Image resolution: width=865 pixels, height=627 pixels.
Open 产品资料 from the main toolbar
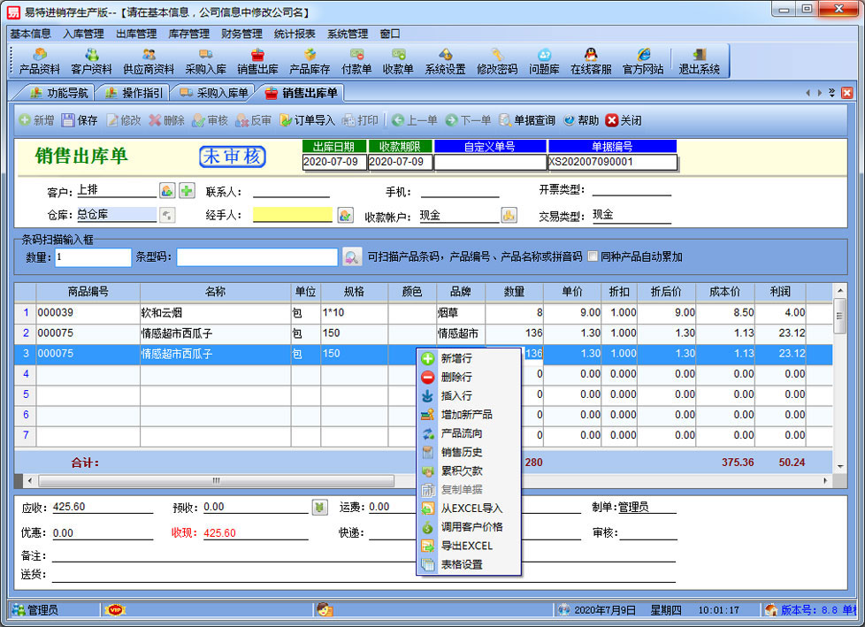40,61
